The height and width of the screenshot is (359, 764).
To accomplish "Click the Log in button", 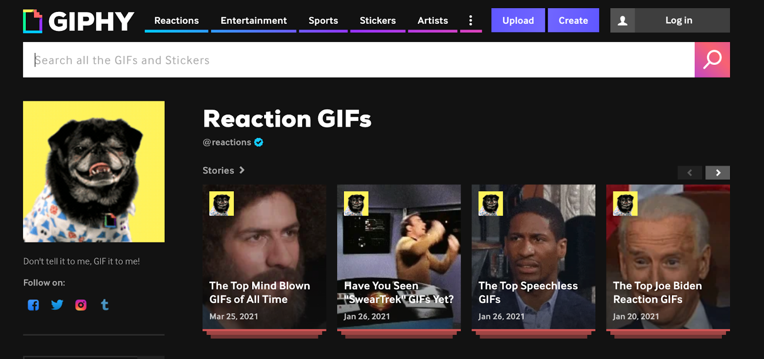I will coord(679,21).
